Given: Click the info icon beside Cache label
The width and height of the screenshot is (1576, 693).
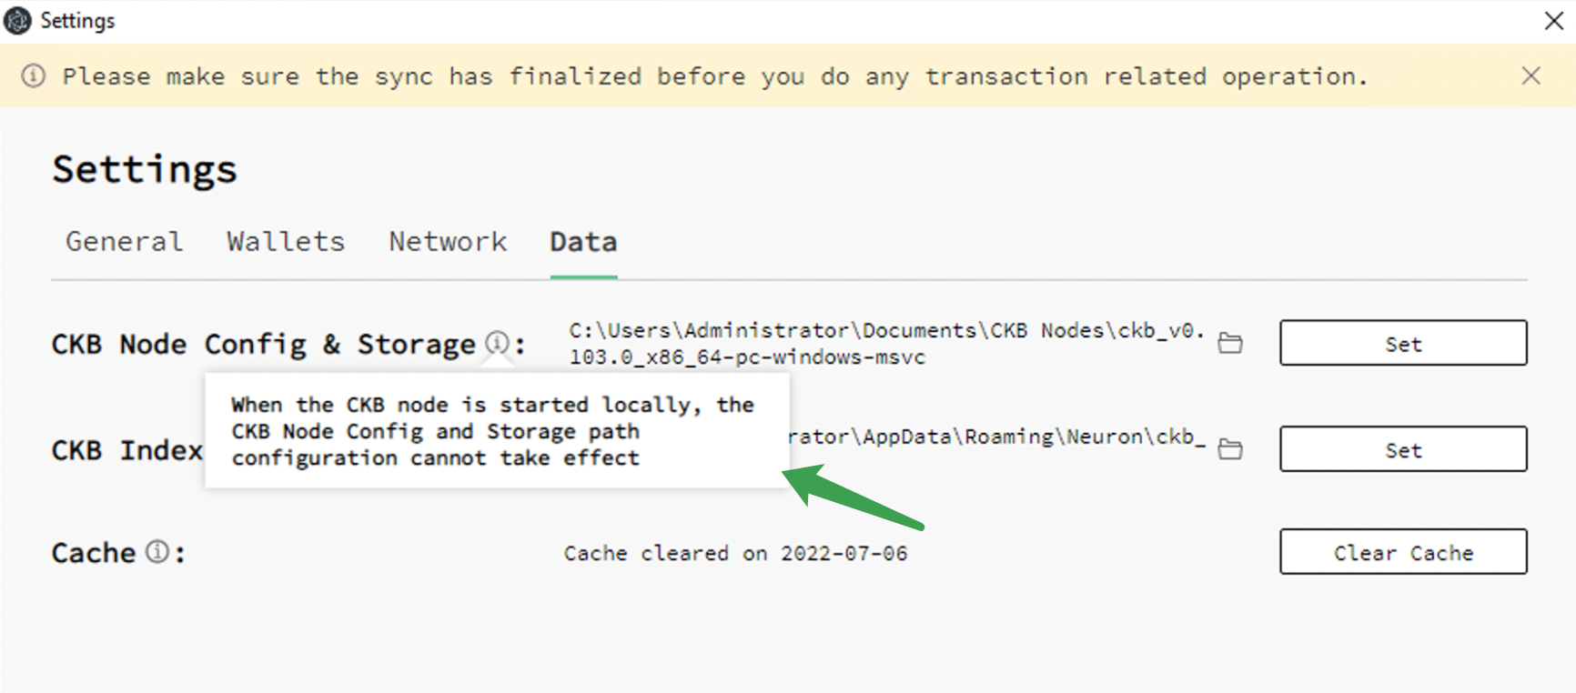Looking at the screenshot, I should coord(157,551).
